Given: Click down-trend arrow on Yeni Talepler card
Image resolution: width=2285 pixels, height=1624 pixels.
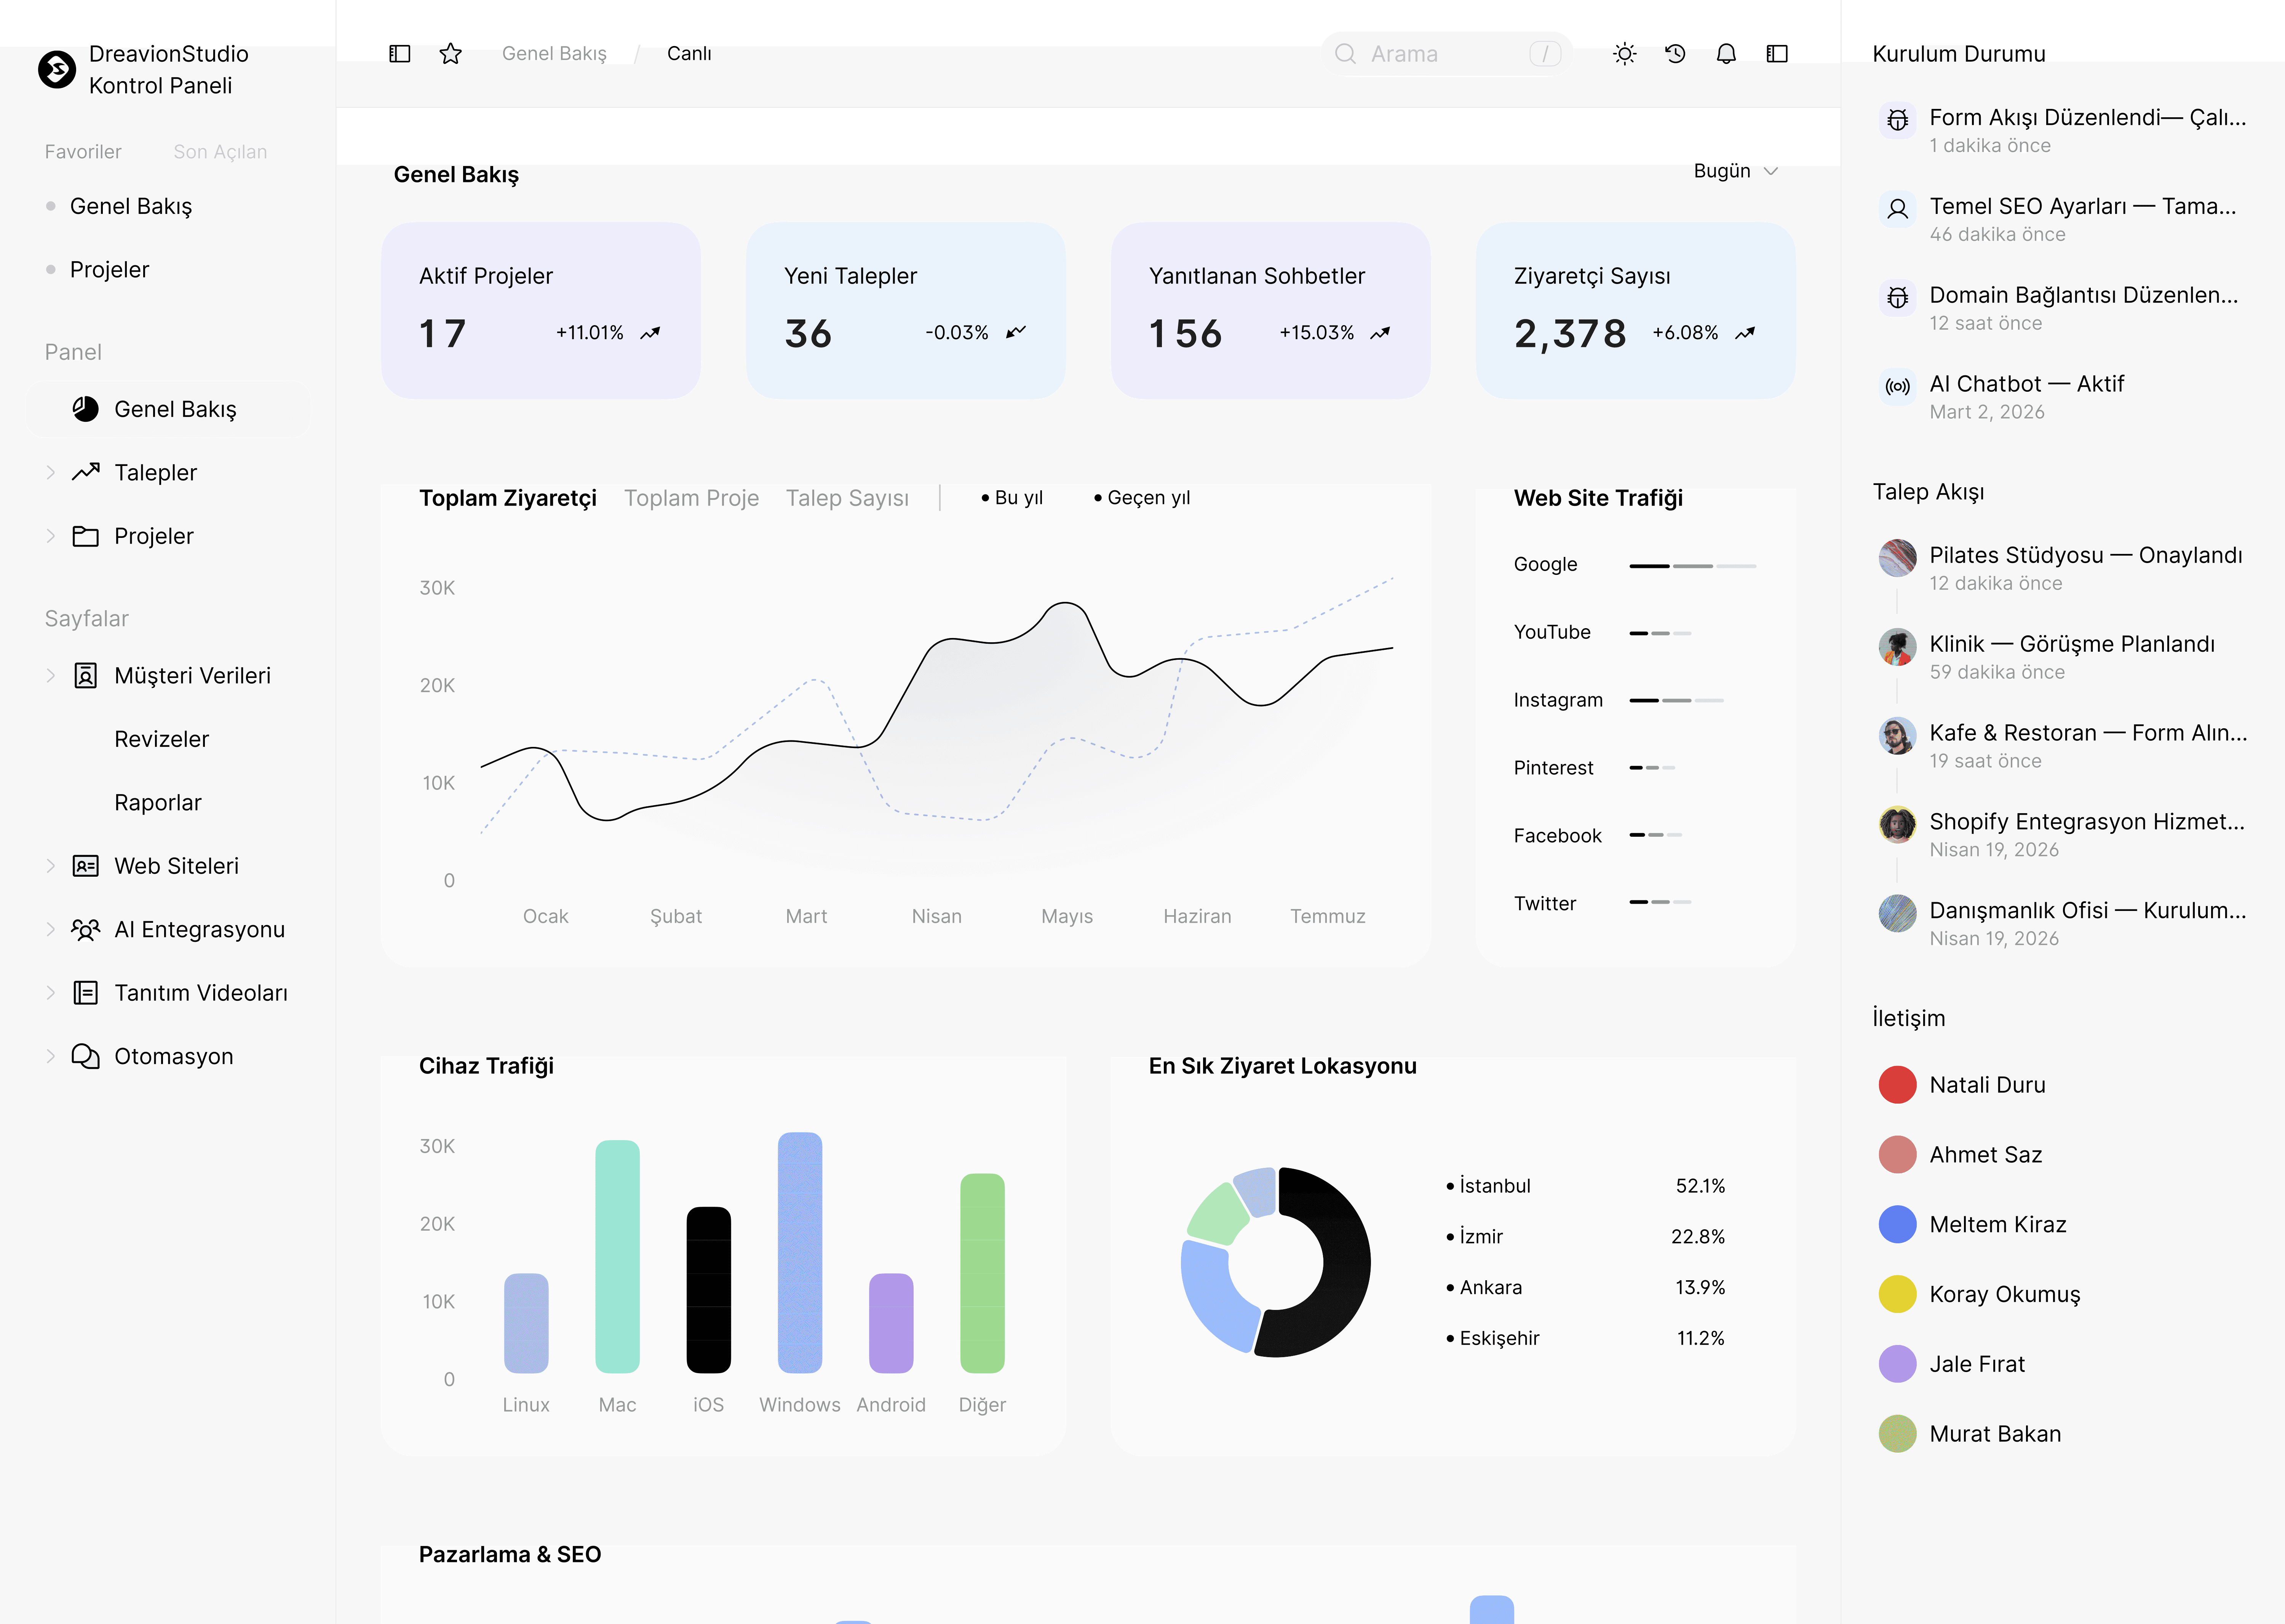Looking at the screenshot, I should [x=1015, y=333].
